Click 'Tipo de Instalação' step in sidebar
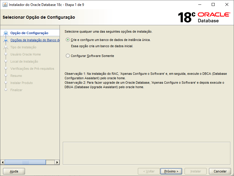The height and width of the screenshot is (176, 234). click(x=23, y=47)
